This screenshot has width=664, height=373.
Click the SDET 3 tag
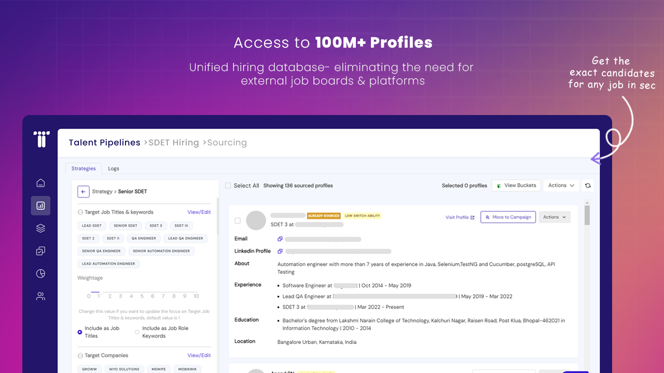pos(156,226)
